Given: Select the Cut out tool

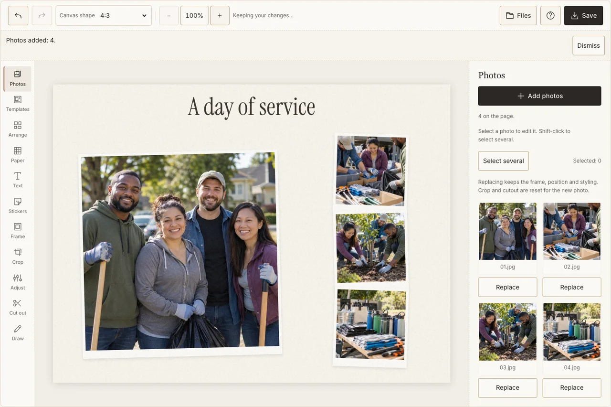Looking at the screenshot, I should (18, 308).
